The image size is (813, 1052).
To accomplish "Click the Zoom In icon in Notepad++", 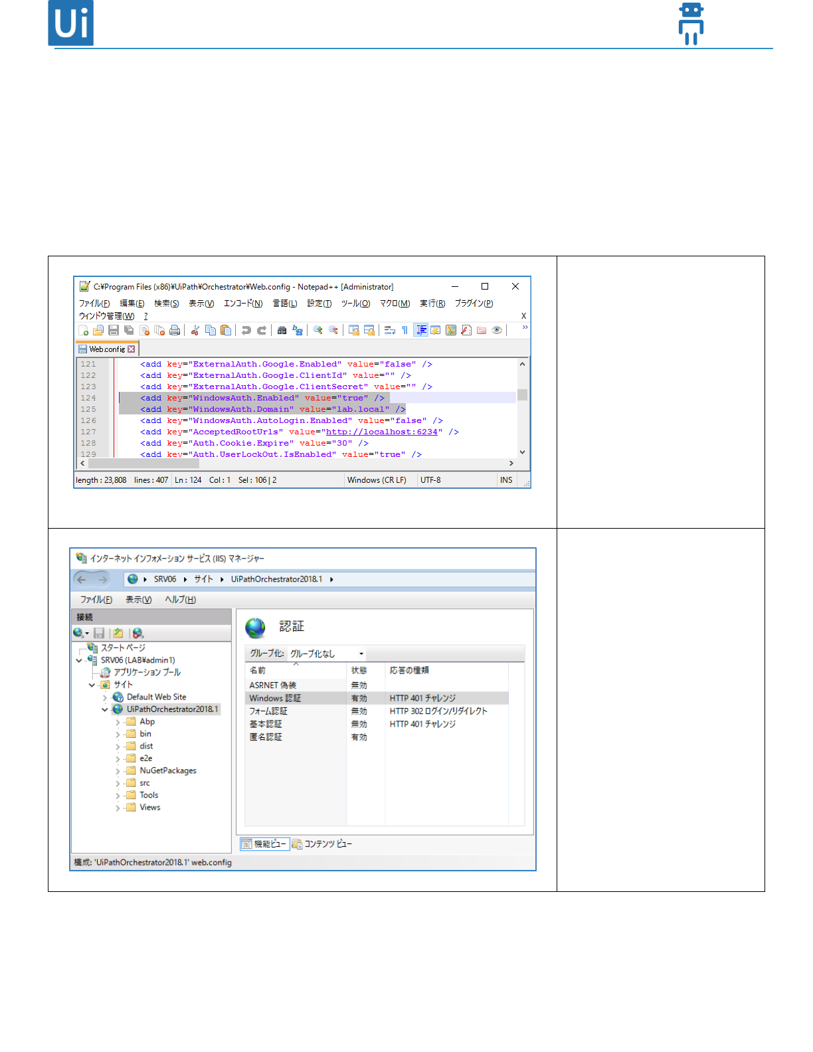I will click(x=318, y=330).
